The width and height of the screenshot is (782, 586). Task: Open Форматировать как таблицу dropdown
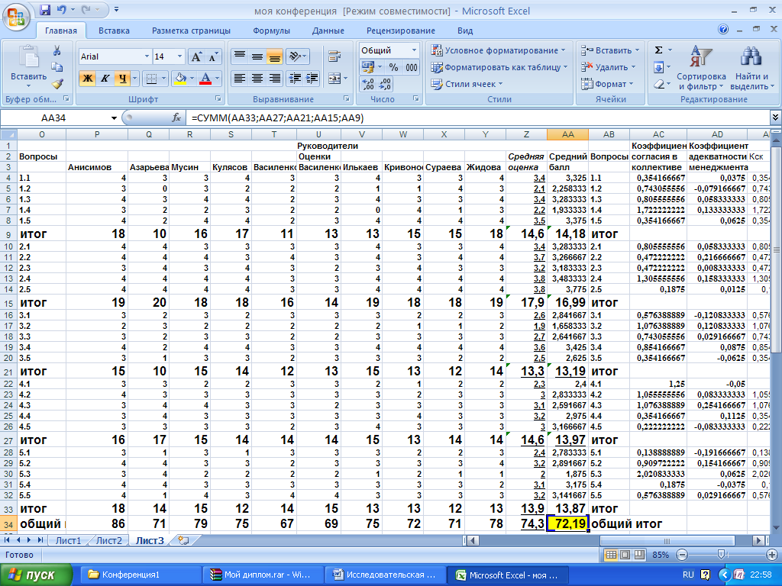(500, 67)
